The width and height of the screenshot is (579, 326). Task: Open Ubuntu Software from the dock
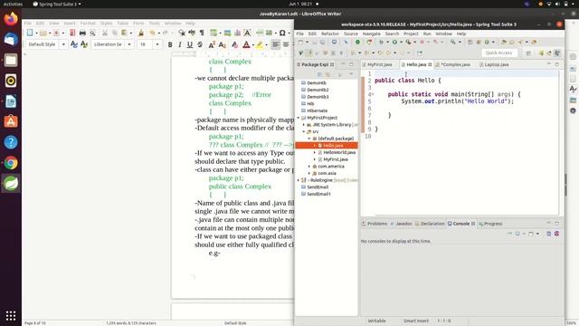[11, 121]
